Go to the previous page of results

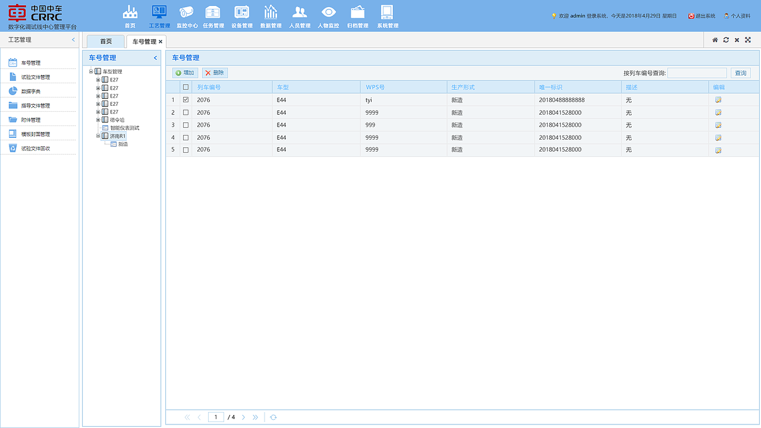[x=199, y=417]
